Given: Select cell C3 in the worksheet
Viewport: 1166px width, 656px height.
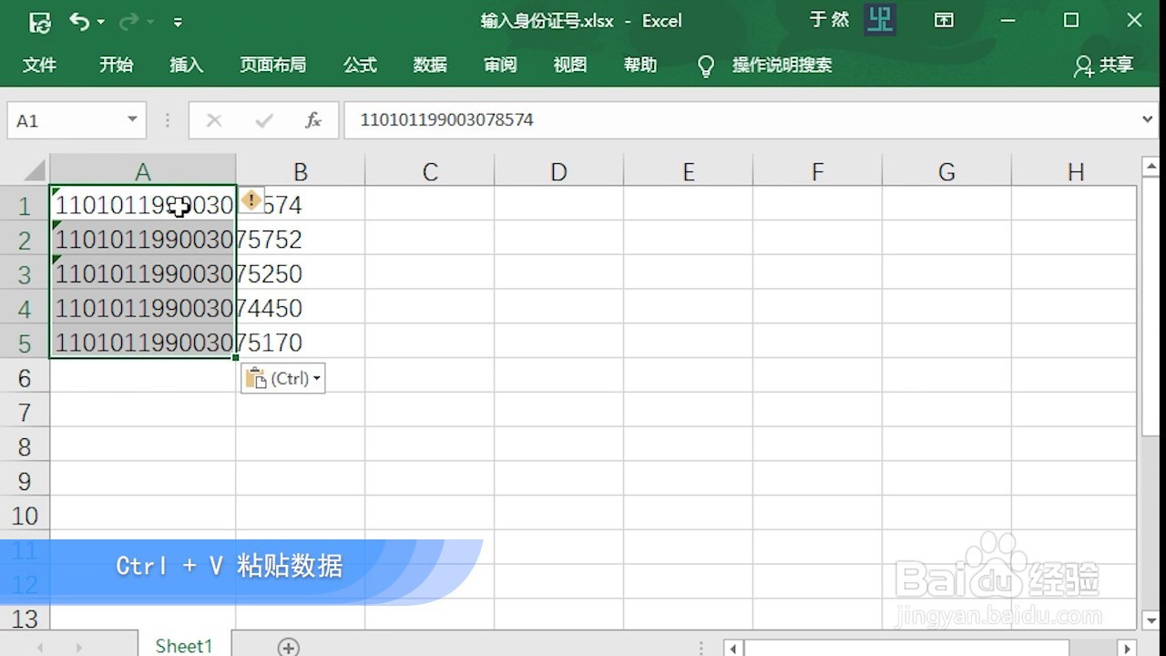Looking at the screenshot, I should (429, 273).
